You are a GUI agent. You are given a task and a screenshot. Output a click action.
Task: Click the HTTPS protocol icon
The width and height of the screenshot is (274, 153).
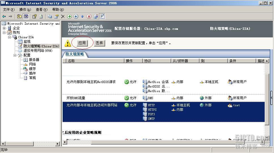[x=145, y=110]
